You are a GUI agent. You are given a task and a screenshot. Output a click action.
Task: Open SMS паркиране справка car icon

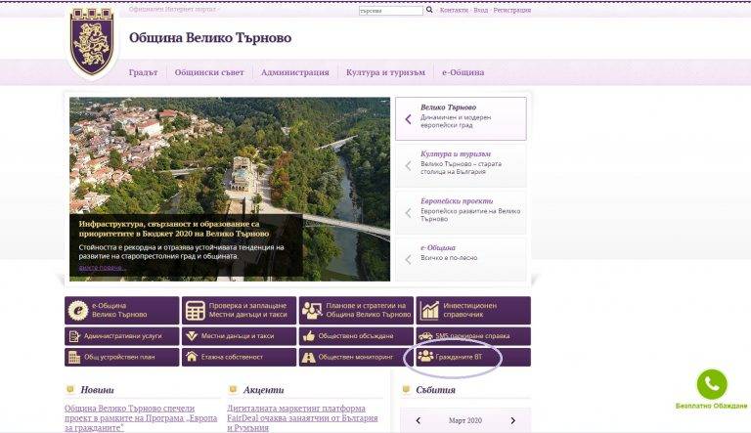426,335
